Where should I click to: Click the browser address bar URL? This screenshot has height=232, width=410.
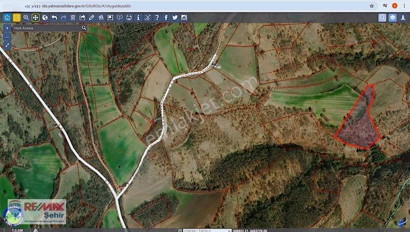tap(87, 6)
